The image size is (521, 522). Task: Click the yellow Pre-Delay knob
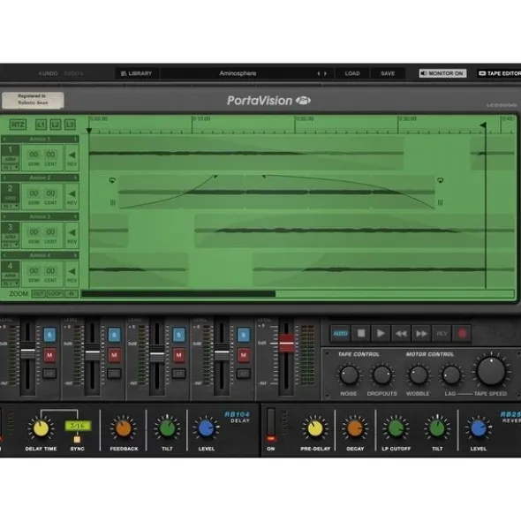click(314, 428)
